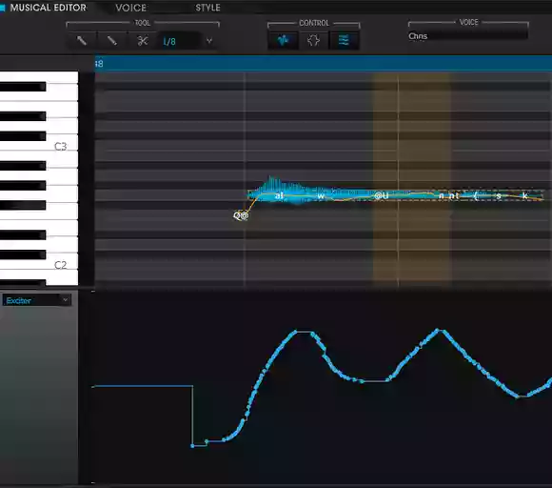Switch to the VOICE tab

tap(131, 8)
